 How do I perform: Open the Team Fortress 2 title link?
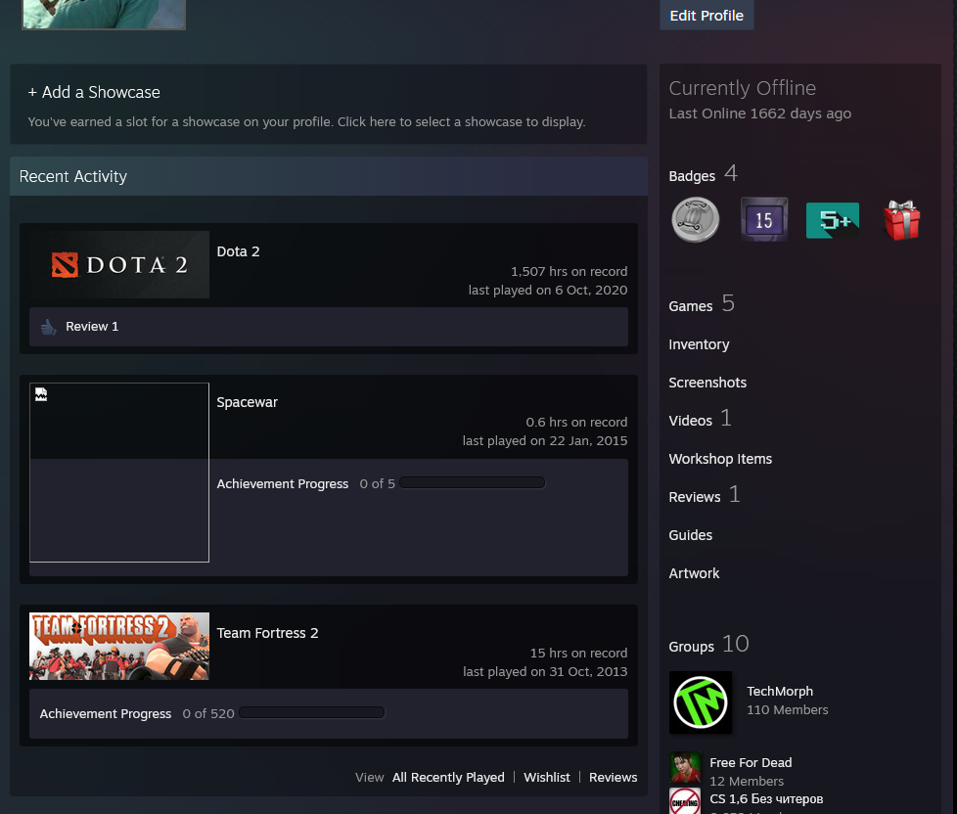coord(267,633)
